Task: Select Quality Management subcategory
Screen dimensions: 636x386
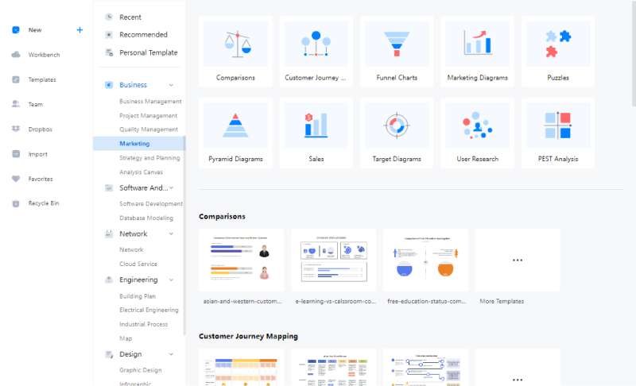Action: [149, 129]
